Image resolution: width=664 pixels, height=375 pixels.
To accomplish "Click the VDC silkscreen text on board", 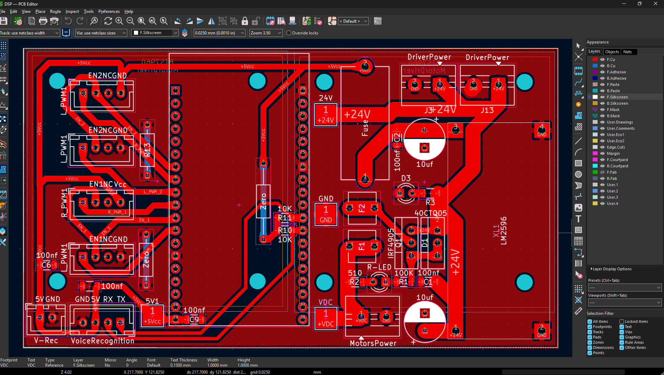I will click(326, 302).
